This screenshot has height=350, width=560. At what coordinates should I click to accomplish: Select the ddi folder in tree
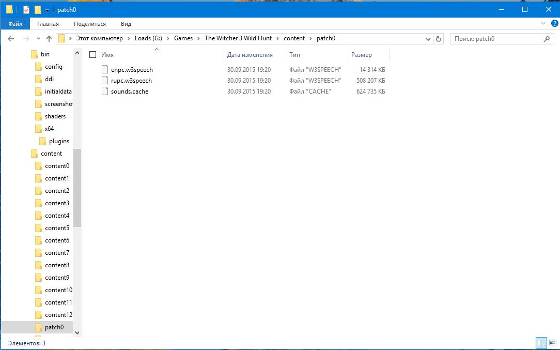coord(49,79)
